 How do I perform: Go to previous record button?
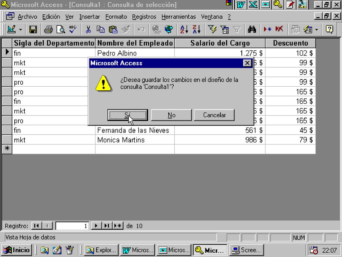(x=47, y=226)
